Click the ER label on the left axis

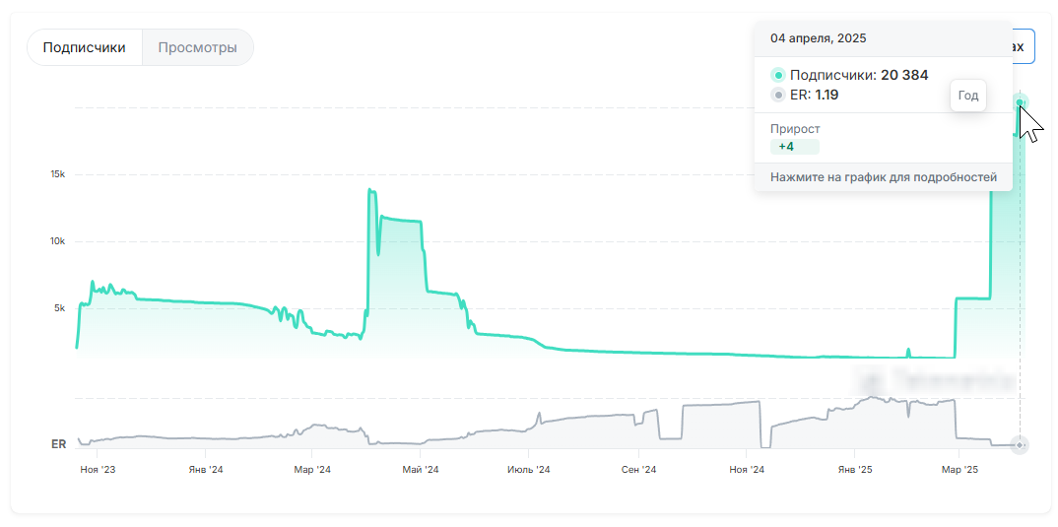pyautogui.click(x=59, y=444)
